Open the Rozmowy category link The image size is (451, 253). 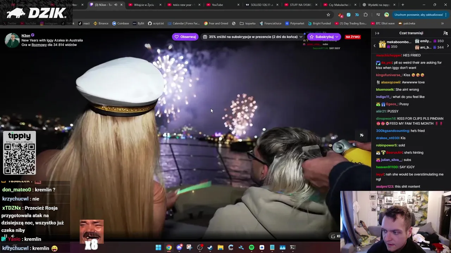pos(39,45)
